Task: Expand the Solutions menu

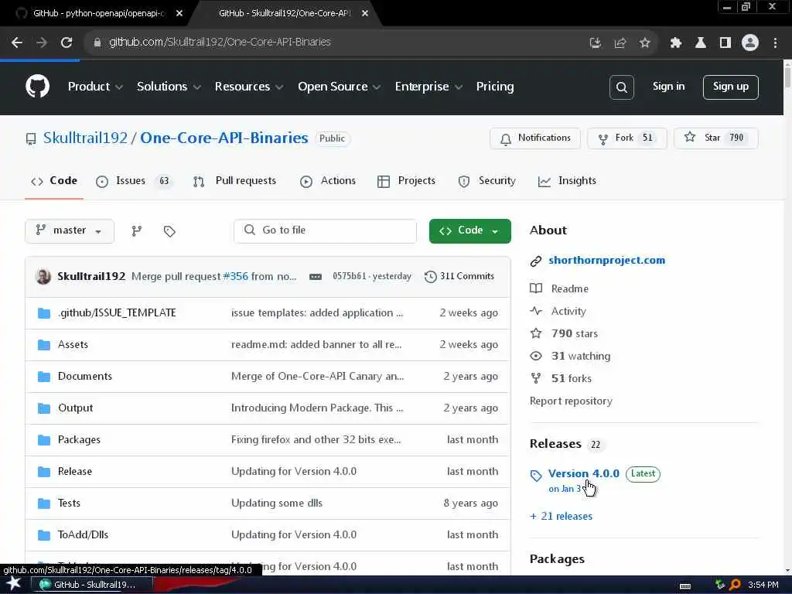Action: 169,87
